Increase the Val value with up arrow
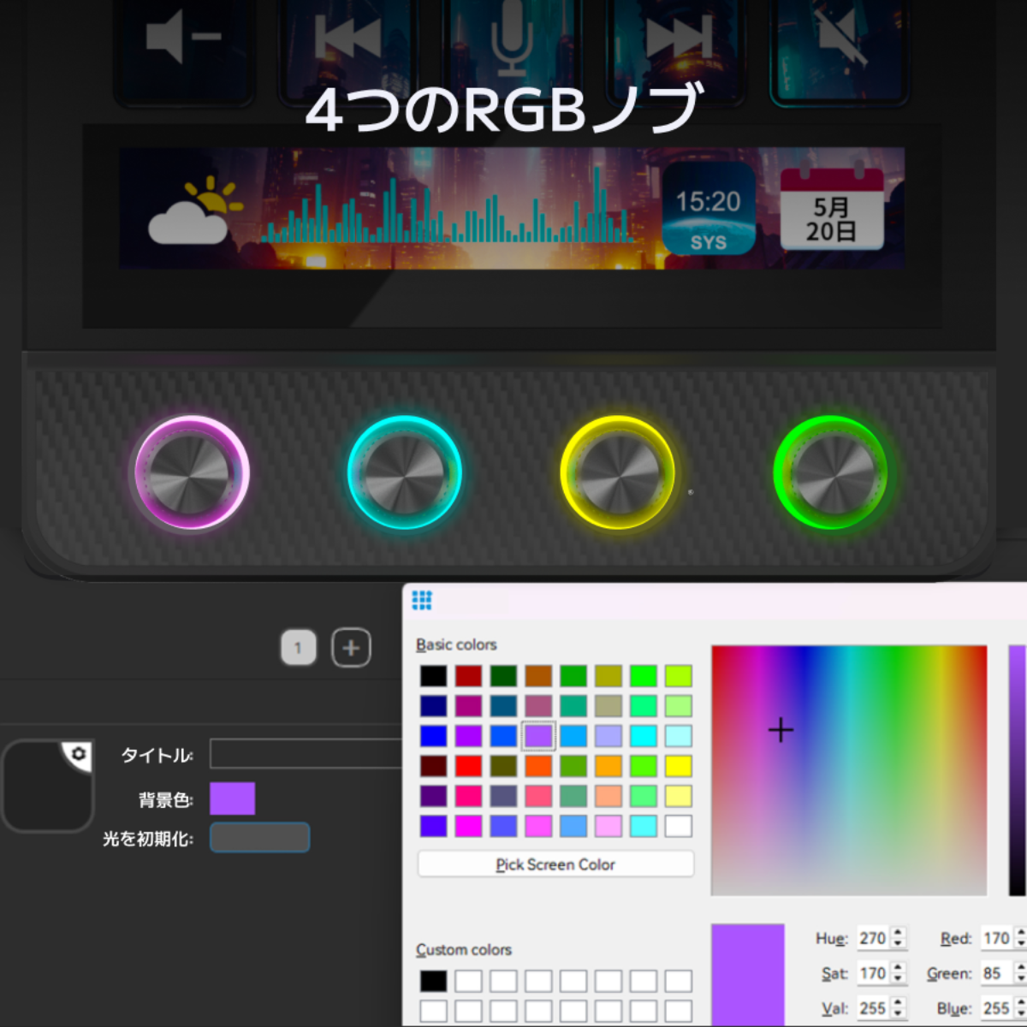This screenshot has height=1027, width=1027. point(898,1003)
